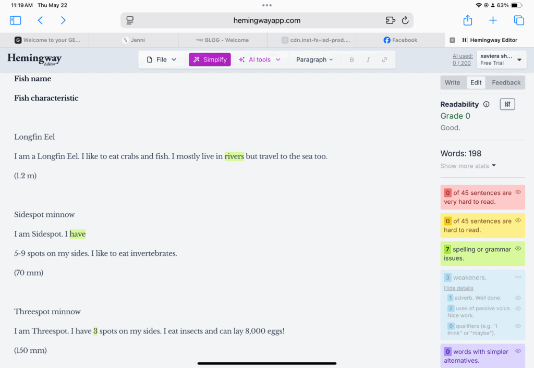The image size is (534, 368).
Task: Open the xaviera account dropdown
Action: tap(501, 59)
